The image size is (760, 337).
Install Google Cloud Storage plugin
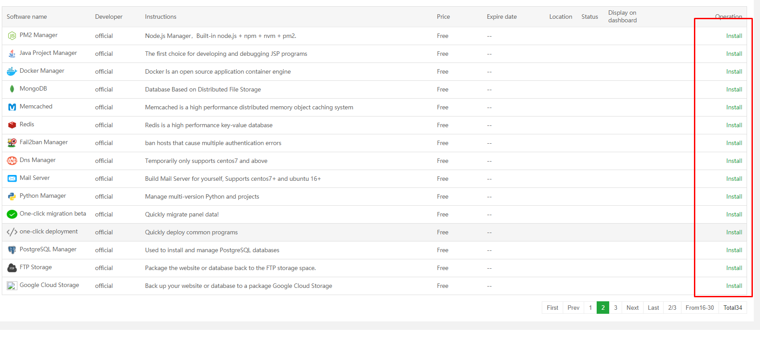[x=734, y=286]
